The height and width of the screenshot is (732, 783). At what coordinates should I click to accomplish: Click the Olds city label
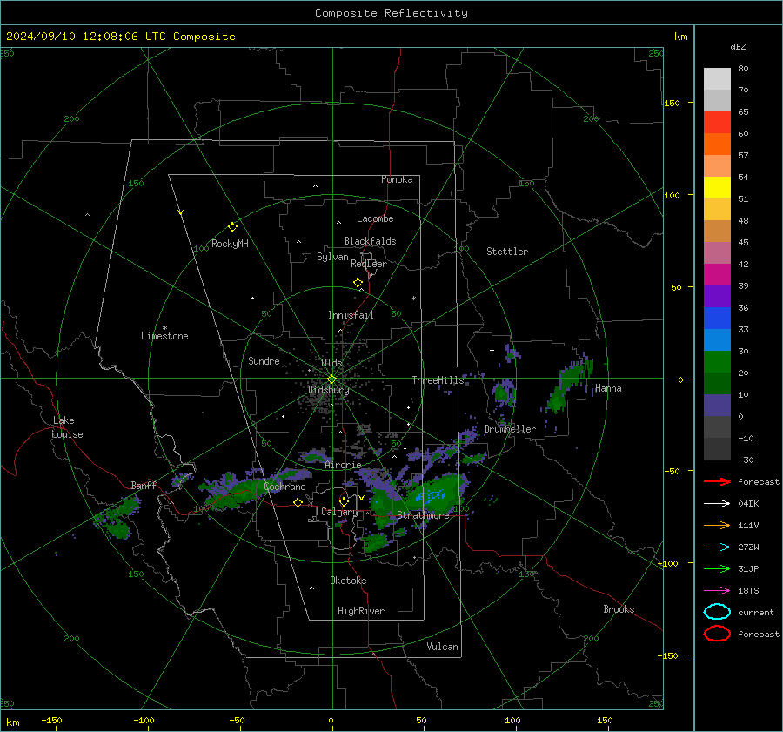[332, 363]
